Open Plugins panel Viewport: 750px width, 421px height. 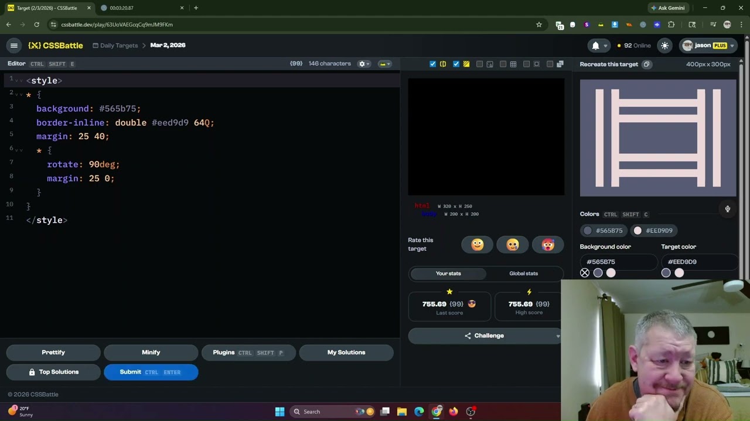(248, 353)
